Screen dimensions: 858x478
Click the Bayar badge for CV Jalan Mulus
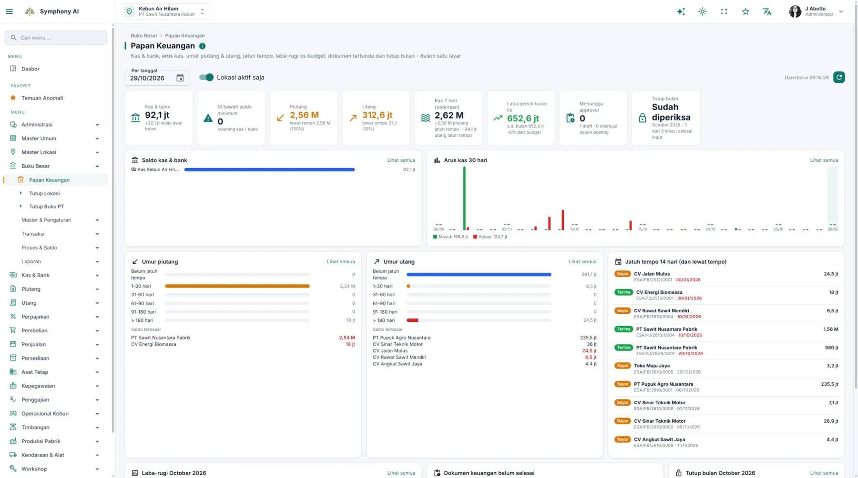[x=623, y=274]
